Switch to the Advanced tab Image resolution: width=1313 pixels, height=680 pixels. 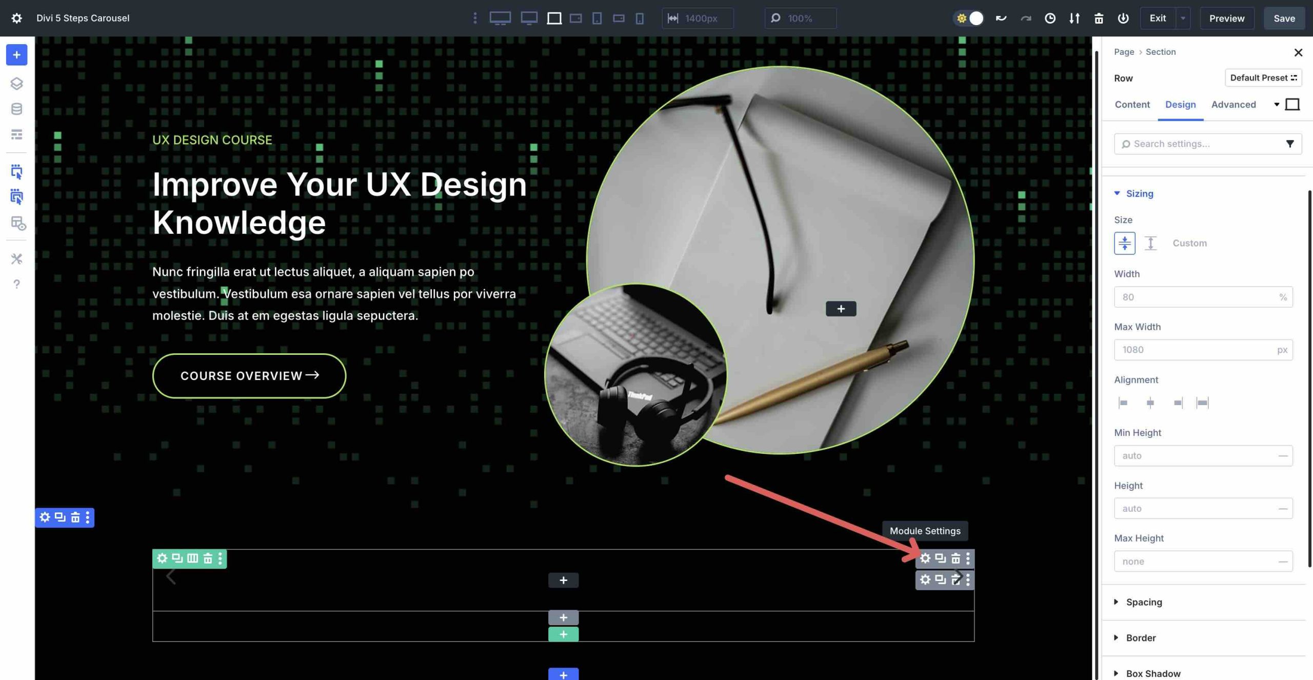click(x=1234, y=104)
